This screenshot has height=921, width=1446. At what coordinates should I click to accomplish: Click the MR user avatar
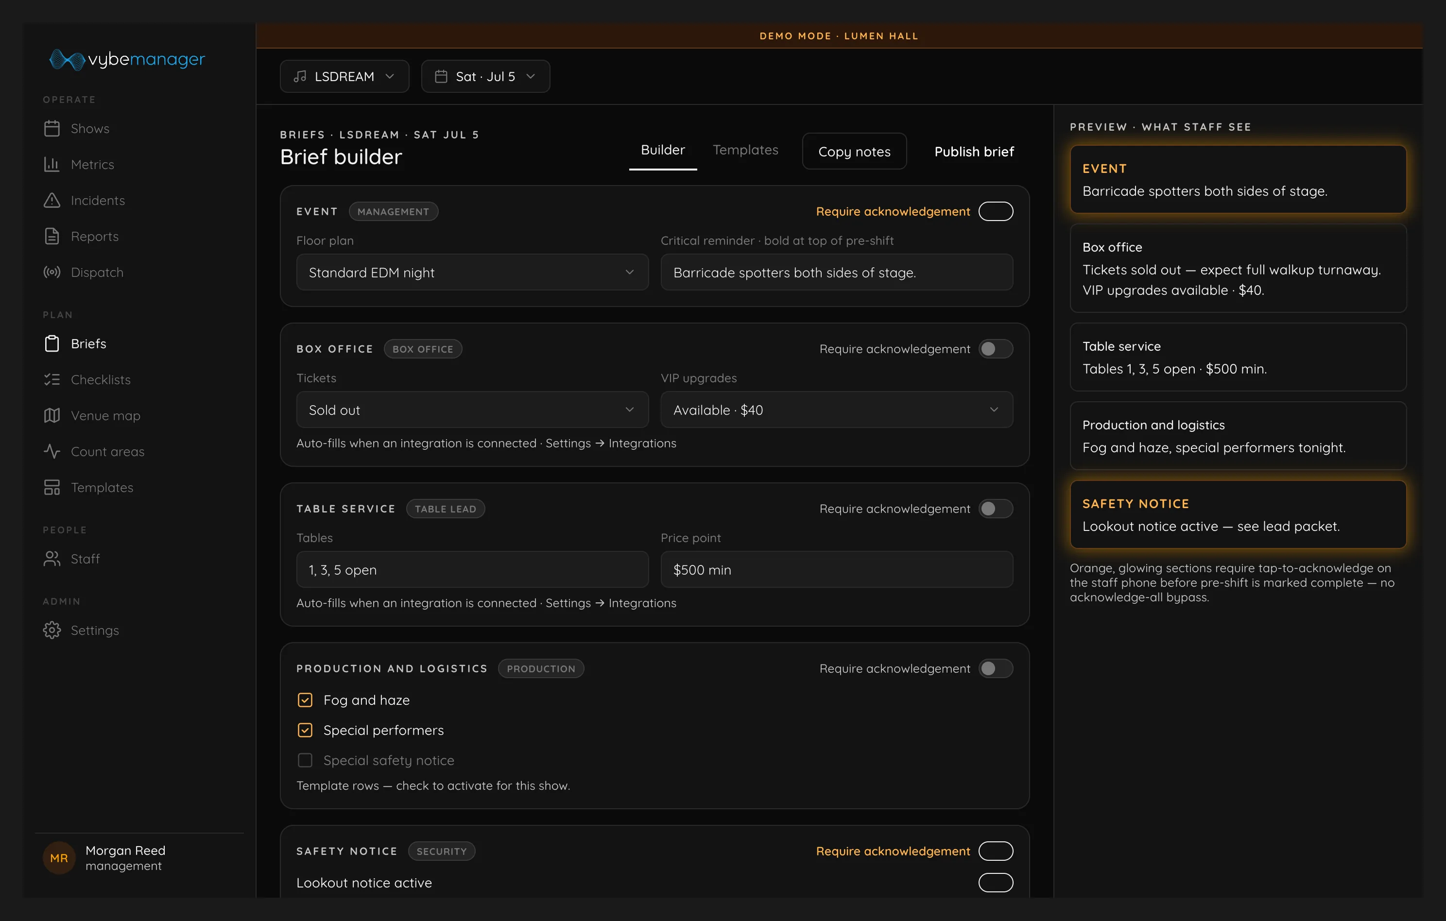click(59, 858)
